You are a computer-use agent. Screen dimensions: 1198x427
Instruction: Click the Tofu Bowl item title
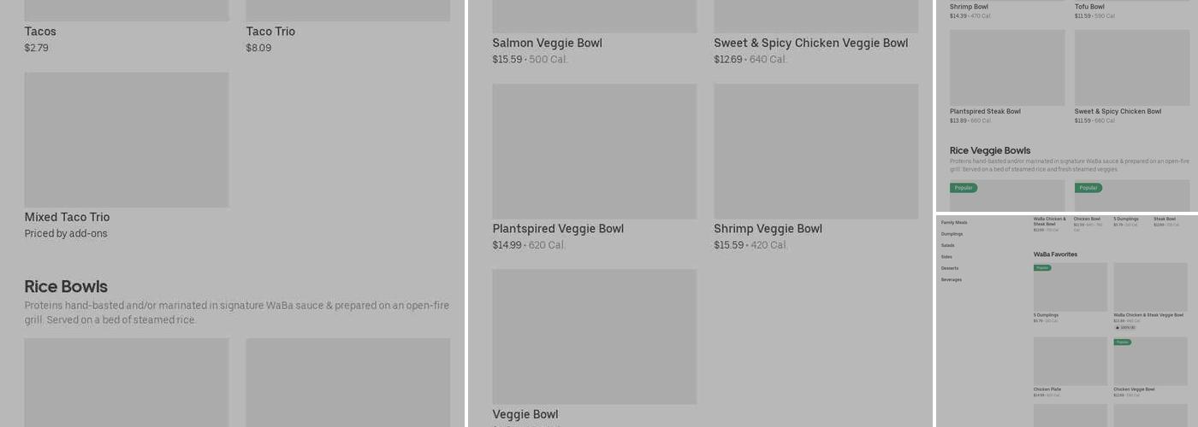1089,7
